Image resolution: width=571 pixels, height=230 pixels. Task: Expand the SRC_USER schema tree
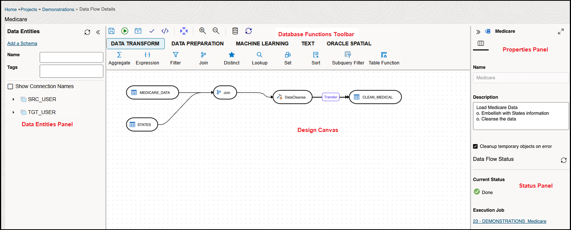click(13, 99)
